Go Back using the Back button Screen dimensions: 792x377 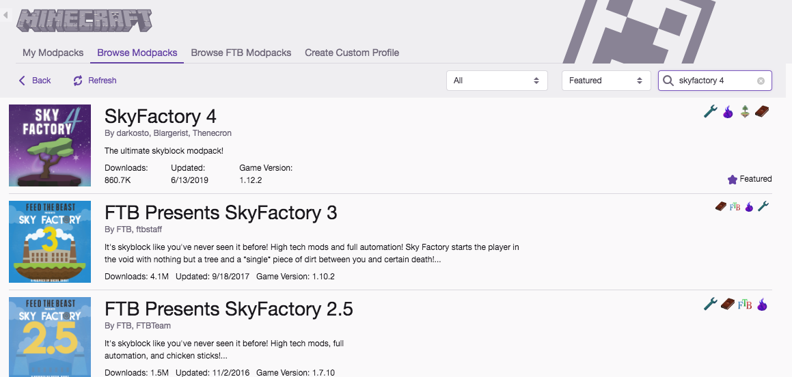point(34,80)
